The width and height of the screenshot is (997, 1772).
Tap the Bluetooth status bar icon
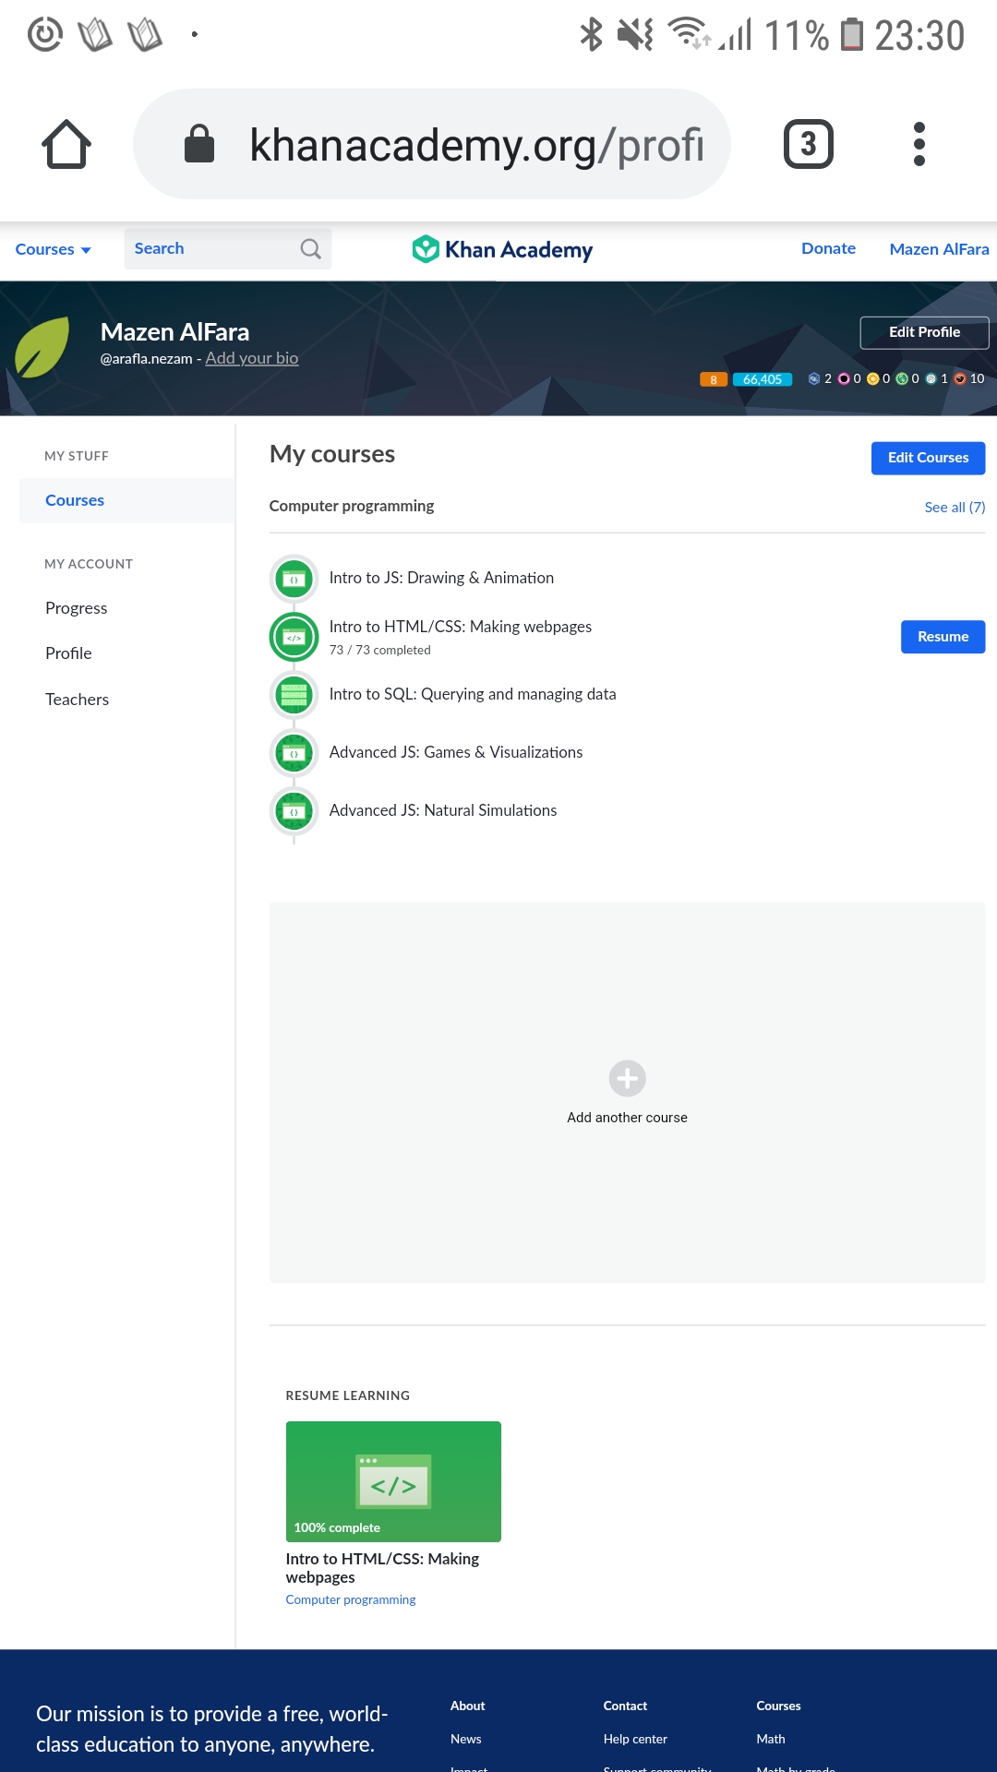coord(591,35)
